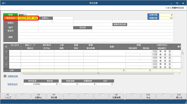
Task: Click the 伝票No. input field
Action: 63,18
